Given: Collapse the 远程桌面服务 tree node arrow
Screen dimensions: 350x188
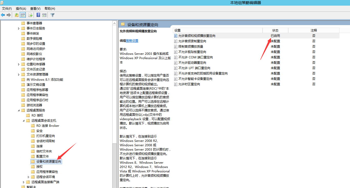Looking at the screenshot, I should (x=19, y=110).
